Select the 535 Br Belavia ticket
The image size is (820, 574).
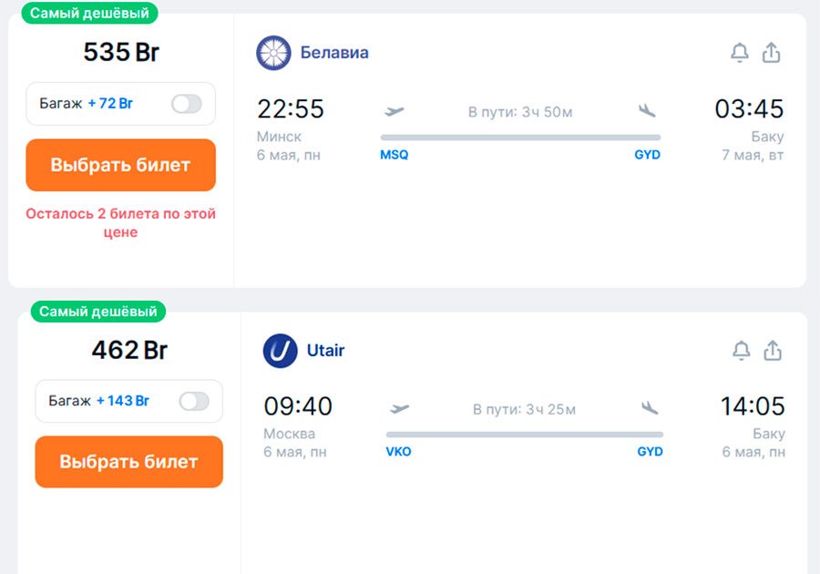tap(120, 165)
